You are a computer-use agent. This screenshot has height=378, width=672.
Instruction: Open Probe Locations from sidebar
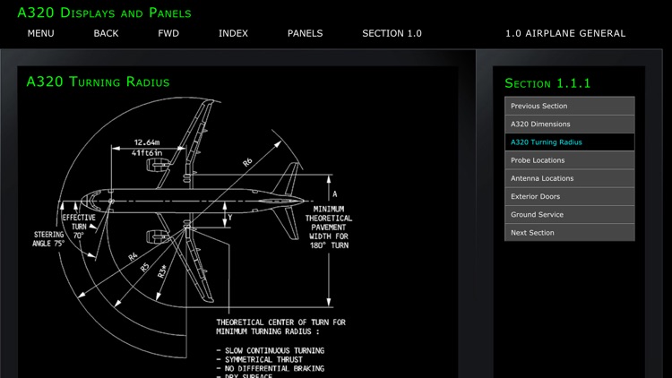point(570,160)
